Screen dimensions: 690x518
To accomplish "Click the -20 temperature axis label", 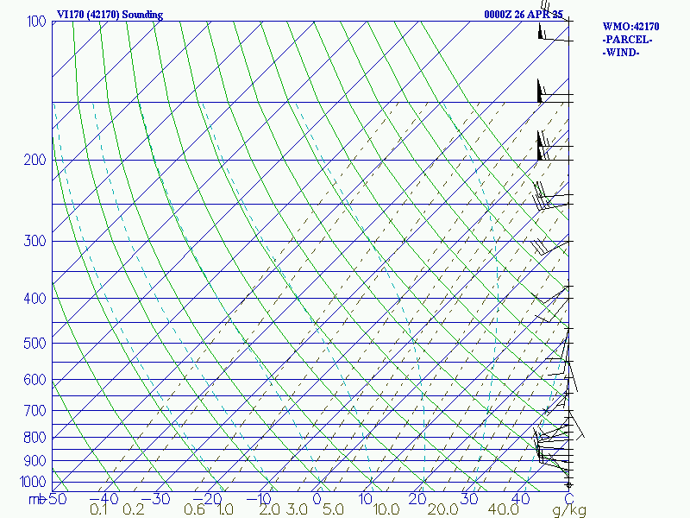I will coord(207,499).
